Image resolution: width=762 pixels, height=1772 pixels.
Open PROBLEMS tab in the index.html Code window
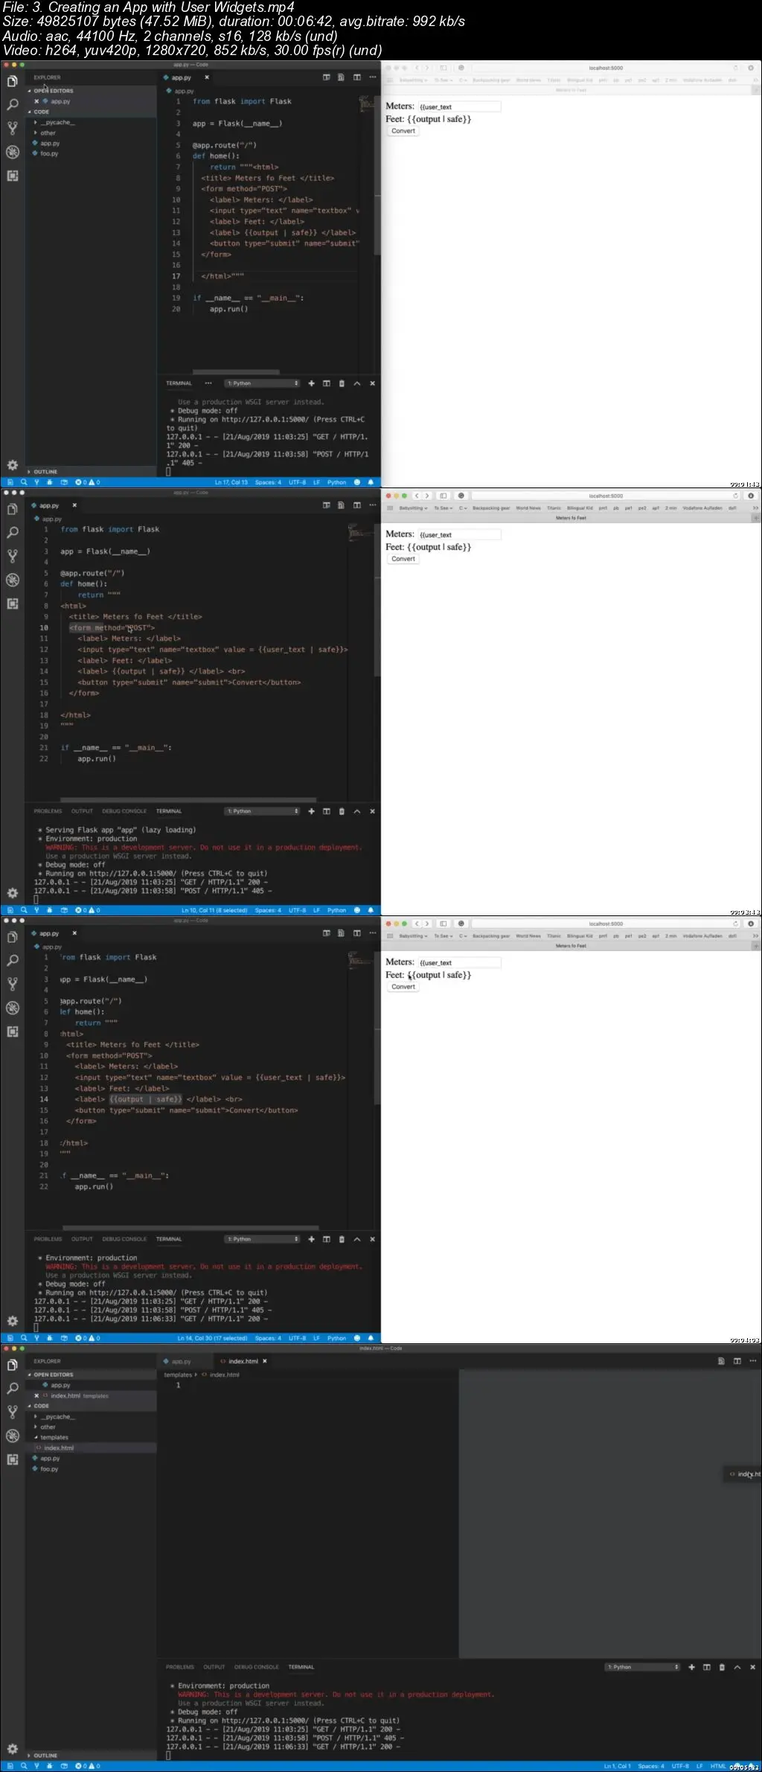pos(179,1667)
